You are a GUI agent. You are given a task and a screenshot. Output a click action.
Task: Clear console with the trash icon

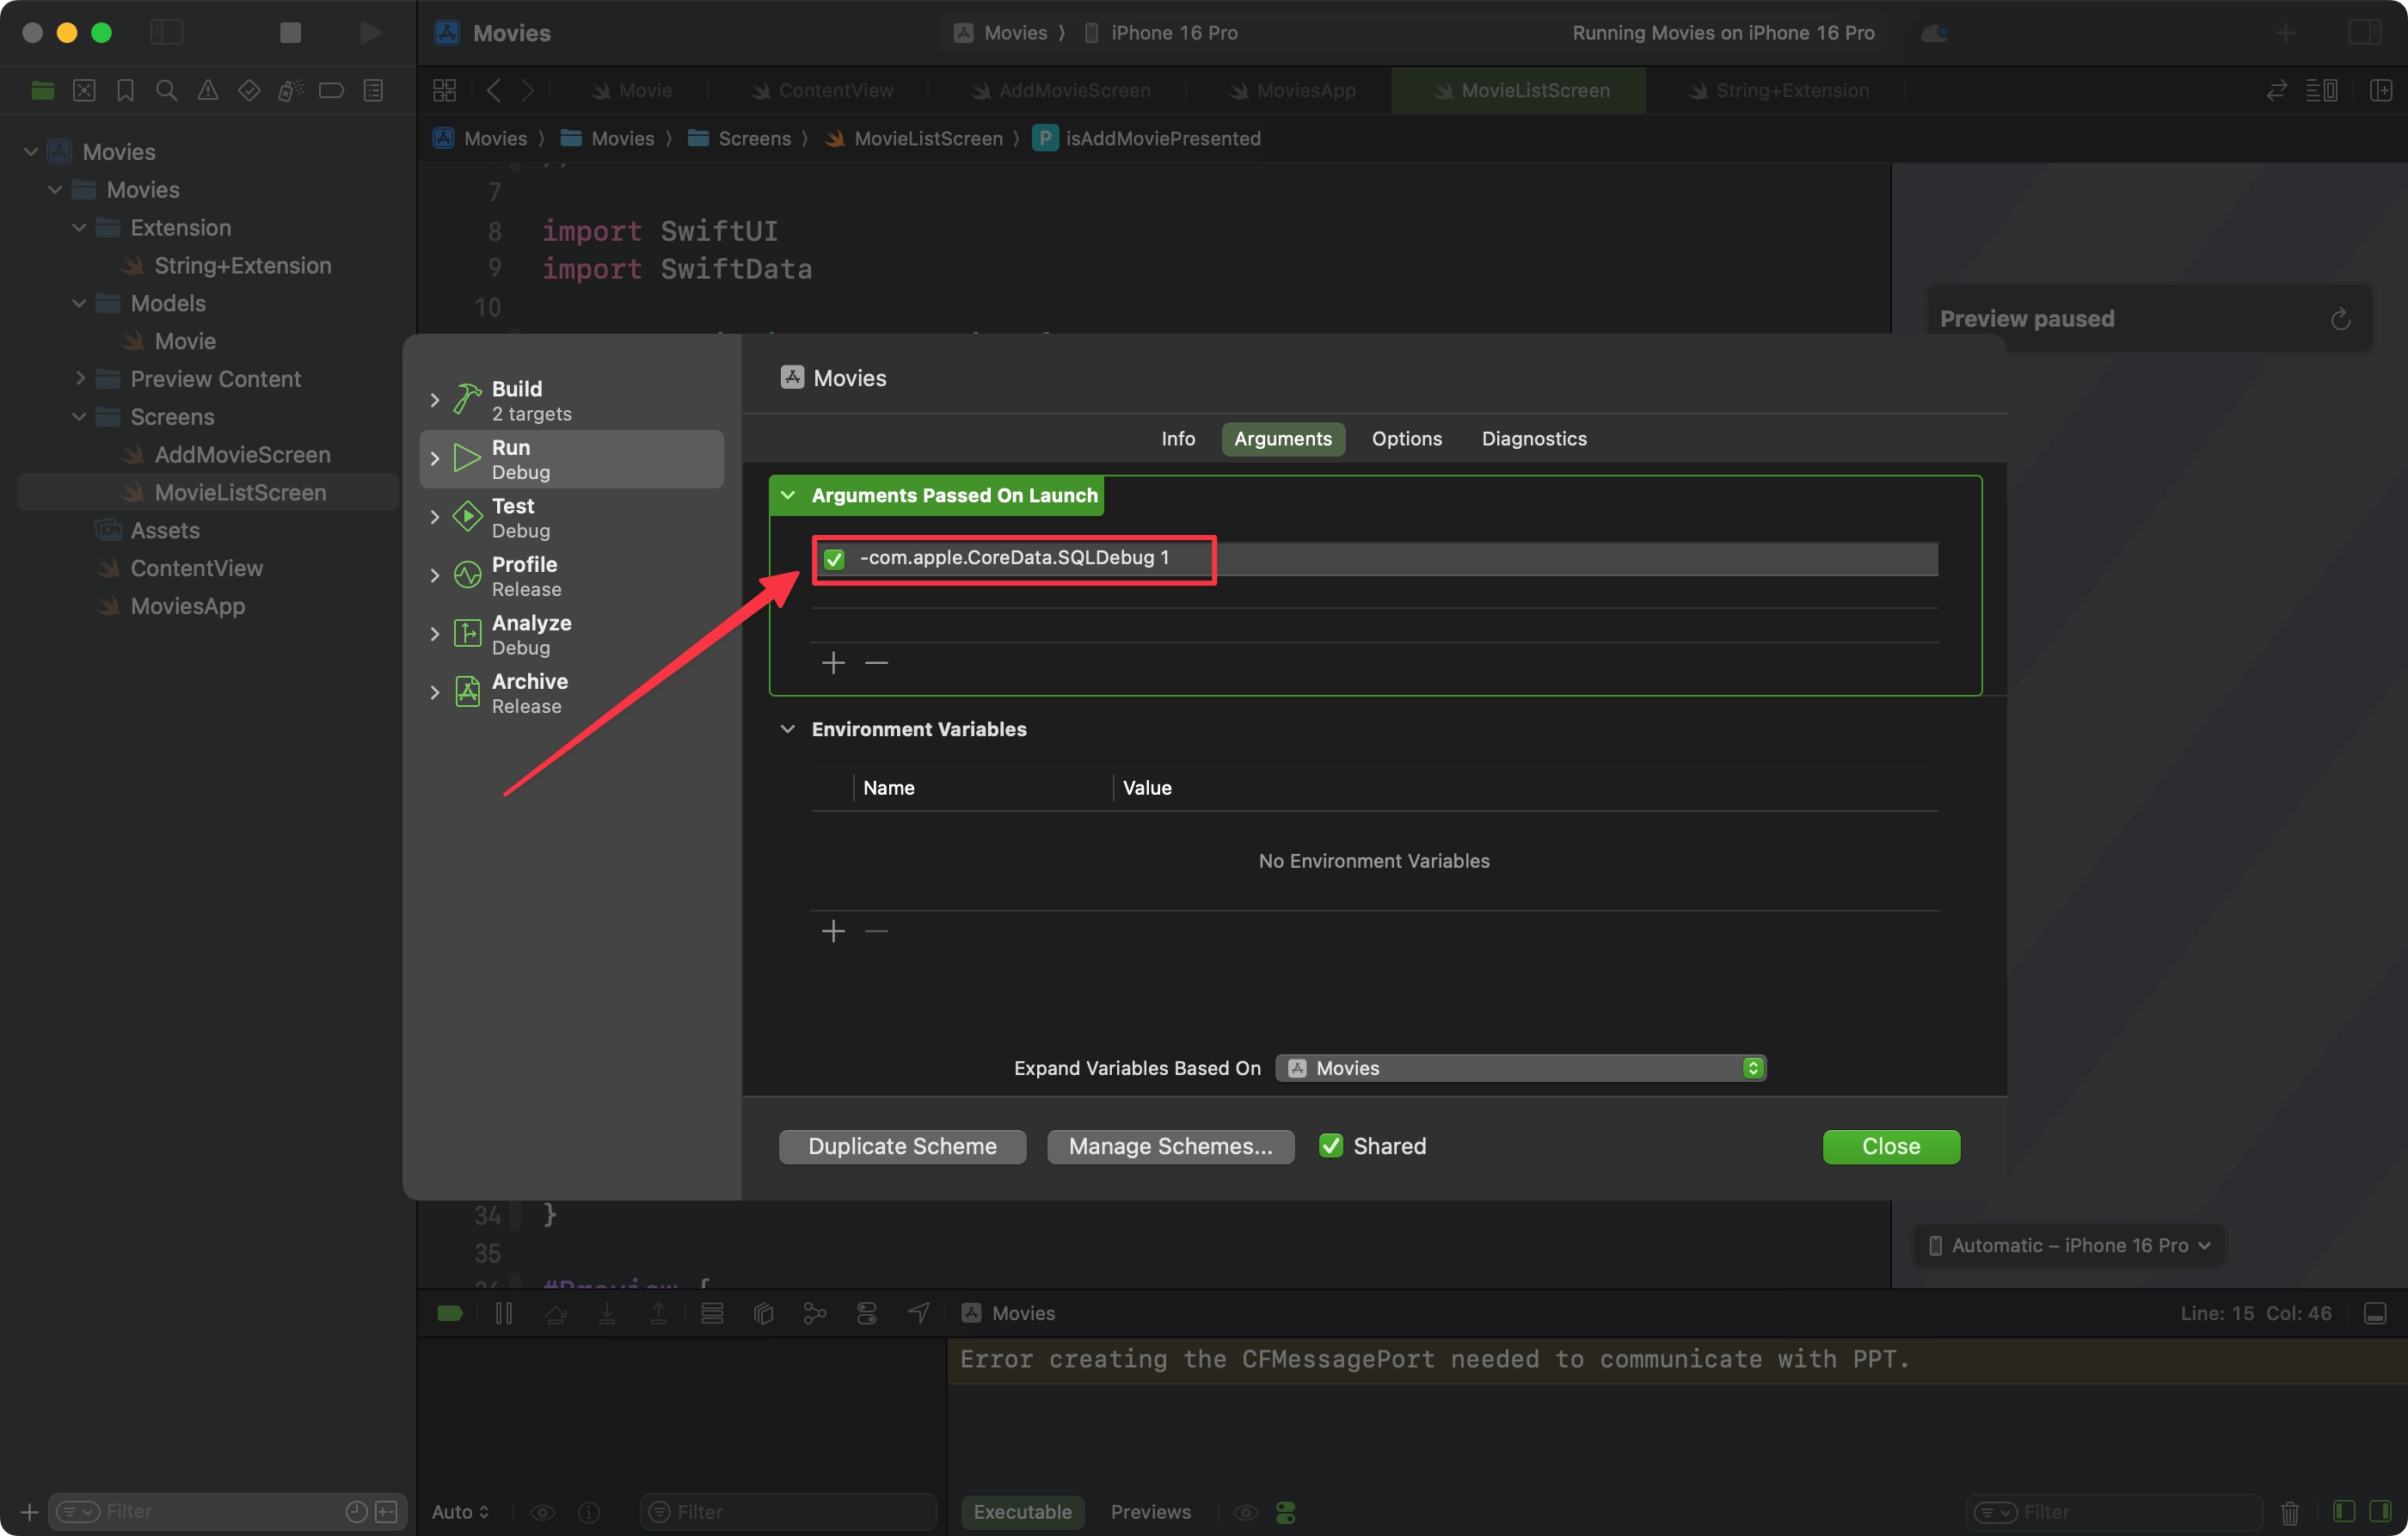tap(2290, 1511)
